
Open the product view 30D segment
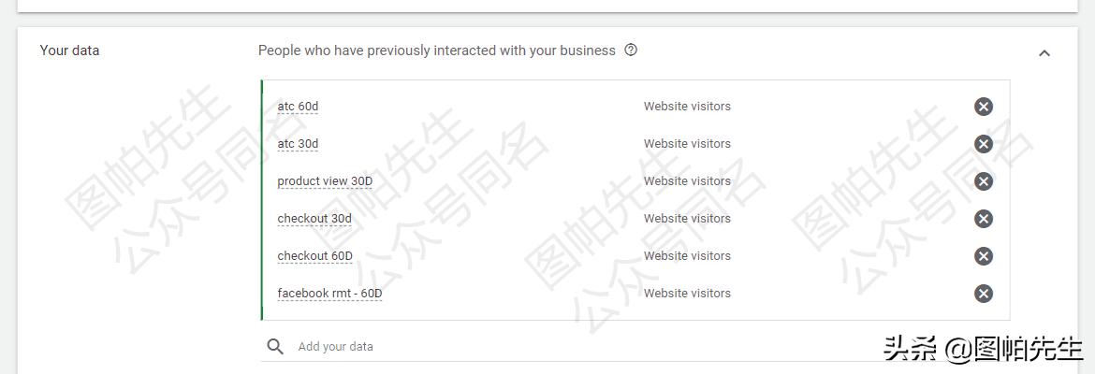325,181
